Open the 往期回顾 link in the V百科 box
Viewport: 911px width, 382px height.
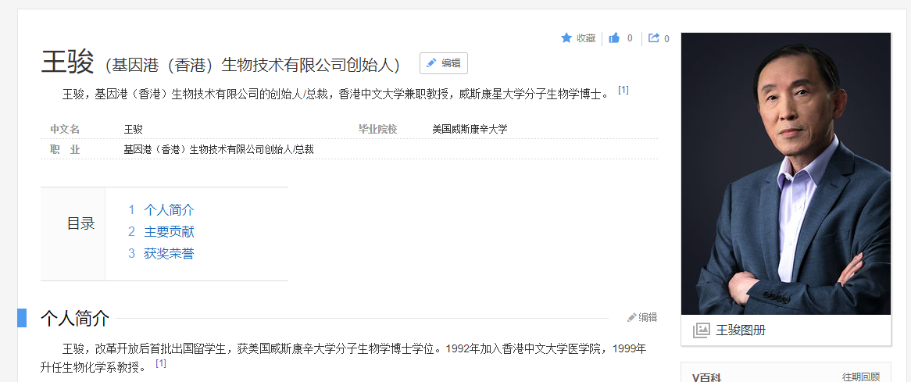tap(861, 377)
